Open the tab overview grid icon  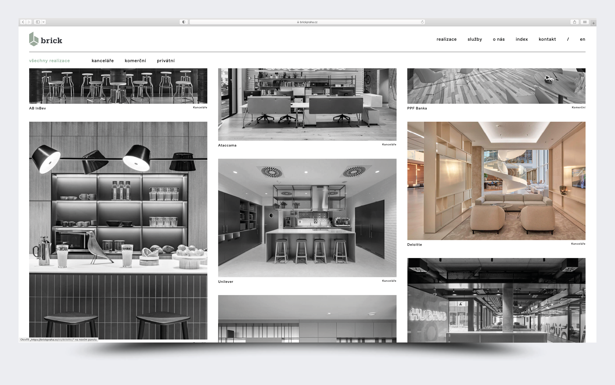click(585, 22)
